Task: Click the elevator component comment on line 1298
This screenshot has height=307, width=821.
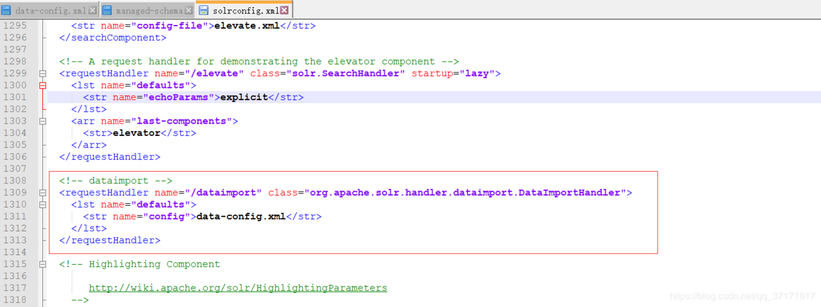Action: click(259, 62)
